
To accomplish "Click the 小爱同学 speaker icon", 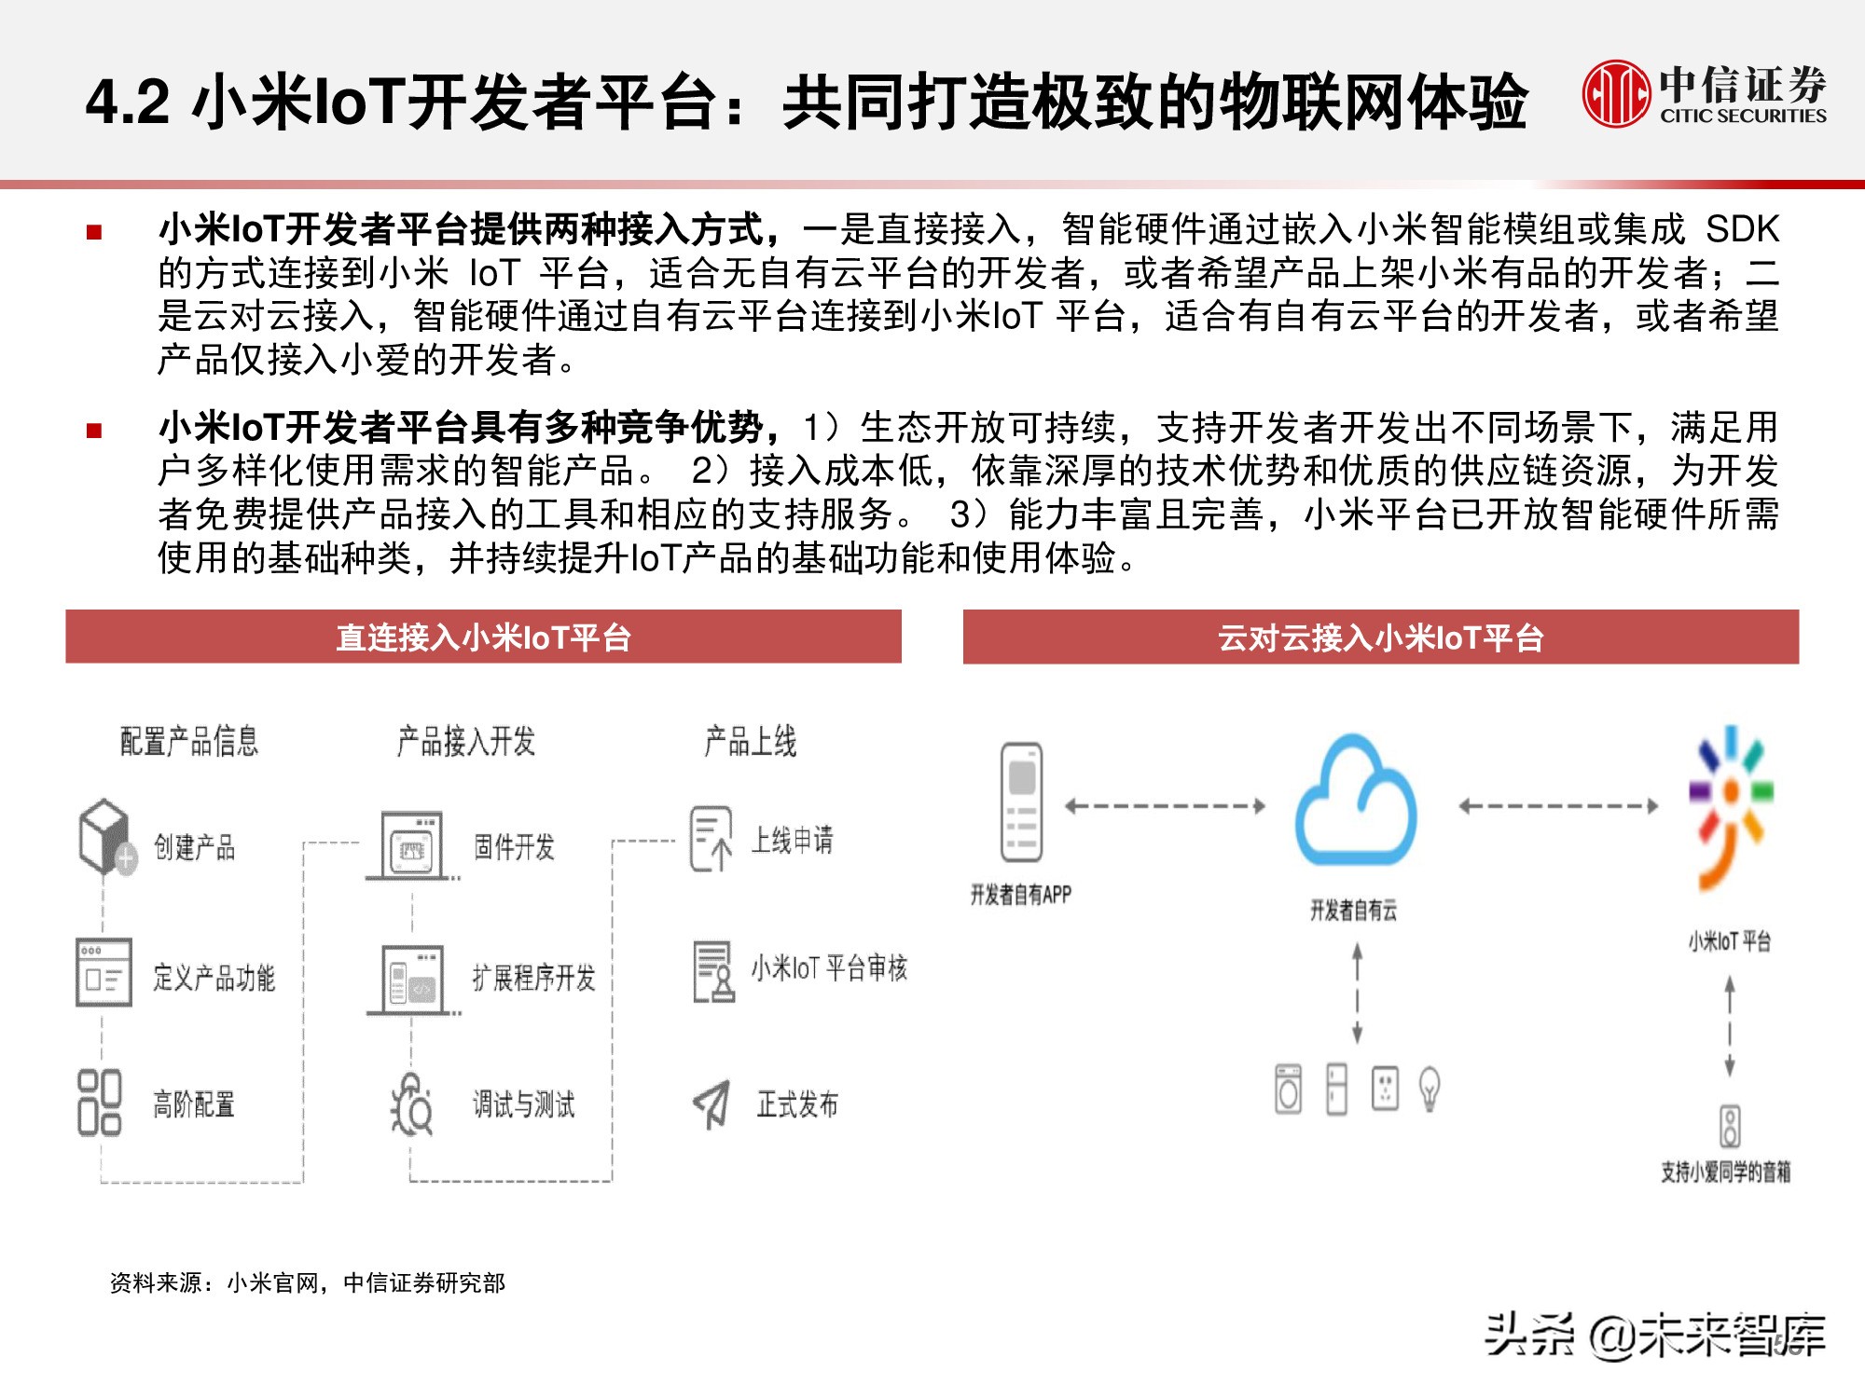I will tap(1730, 1126).
